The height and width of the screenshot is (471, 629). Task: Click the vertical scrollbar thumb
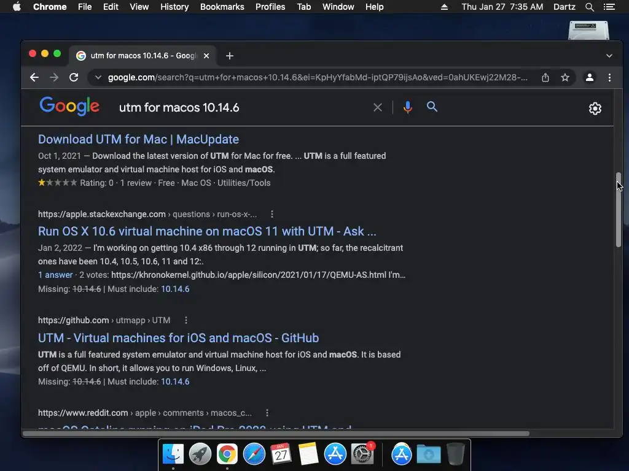[x=618, y=210]
